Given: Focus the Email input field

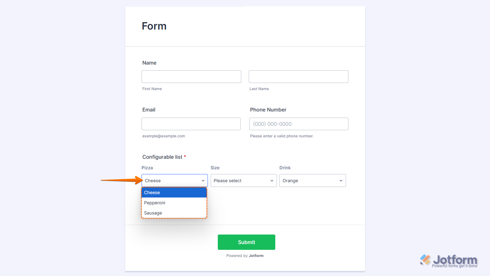Looking at the screenshot, I should point(191,124).
